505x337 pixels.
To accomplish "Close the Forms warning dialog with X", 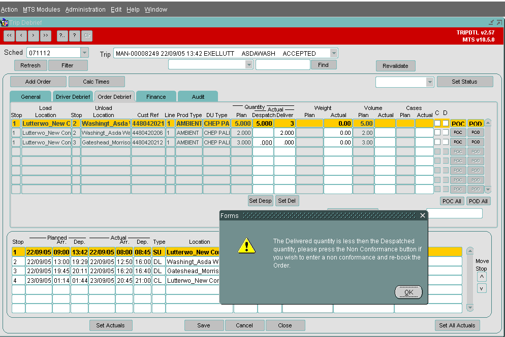I will (423, 215).
